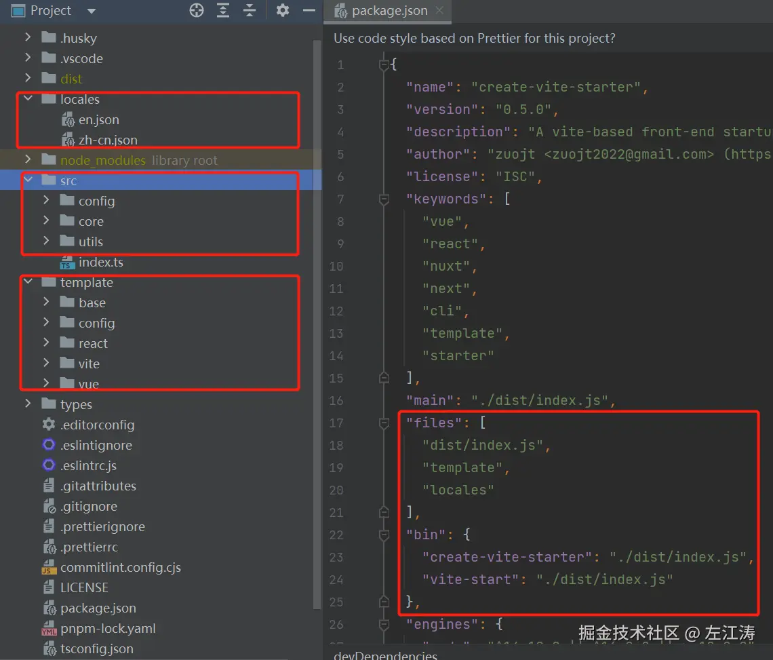
Task: Select the vue template folder
Action: pyautogui.click(x=89, y=384)
